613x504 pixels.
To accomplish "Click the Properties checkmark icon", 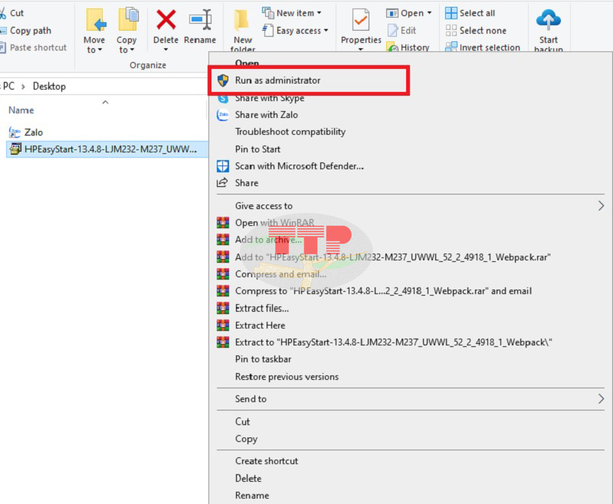I will coord(360,20).
